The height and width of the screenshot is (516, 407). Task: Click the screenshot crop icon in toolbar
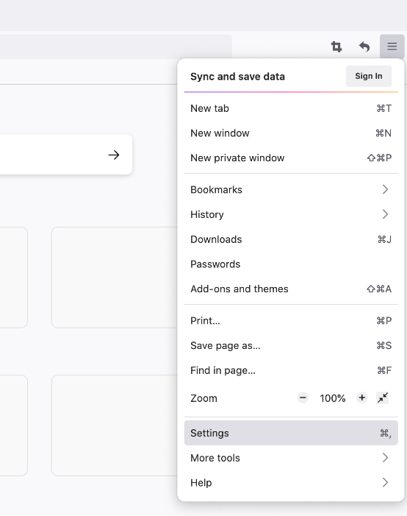336,46
